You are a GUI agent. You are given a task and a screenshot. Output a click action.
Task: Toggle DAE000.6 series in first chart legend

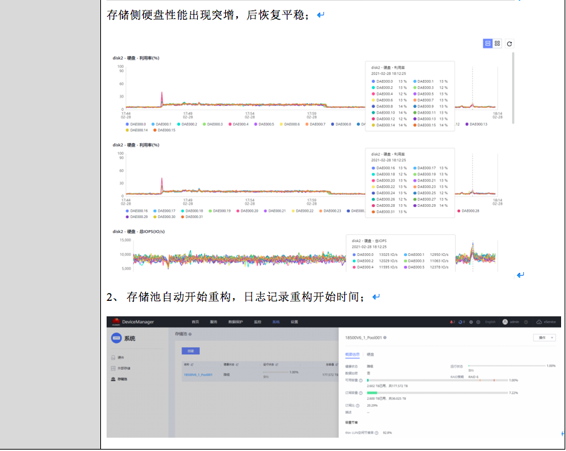290,124
